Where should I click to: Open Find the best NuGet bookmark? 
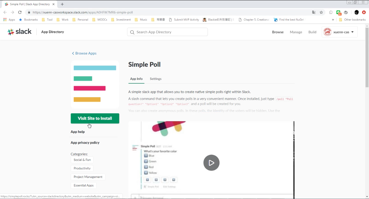(289, 20)
